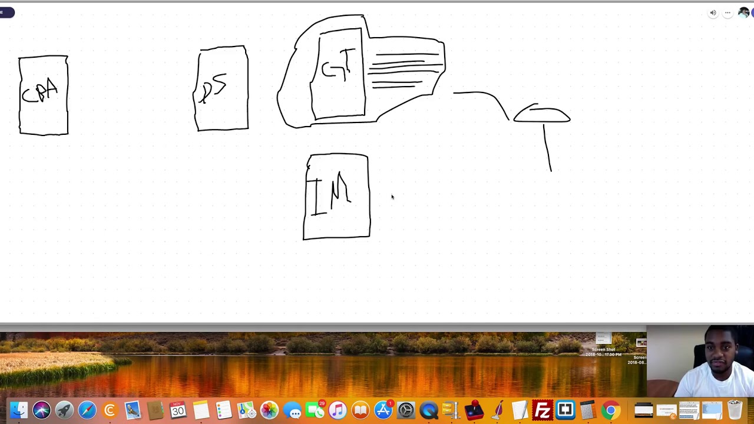Click the webcam video overlay
The image size is (754, 424).
[700, 362]
